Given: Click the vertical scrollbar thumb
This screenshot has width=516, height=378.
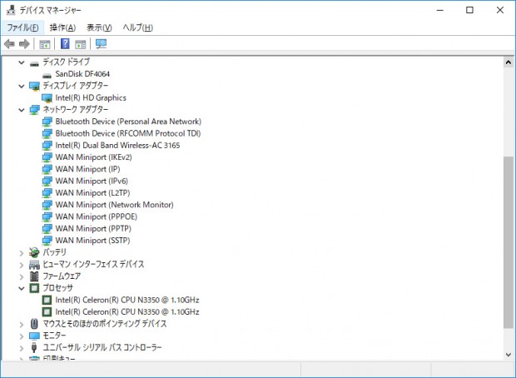Looking at the screenshot, I should pyautogui.click(x=509, y=242).
